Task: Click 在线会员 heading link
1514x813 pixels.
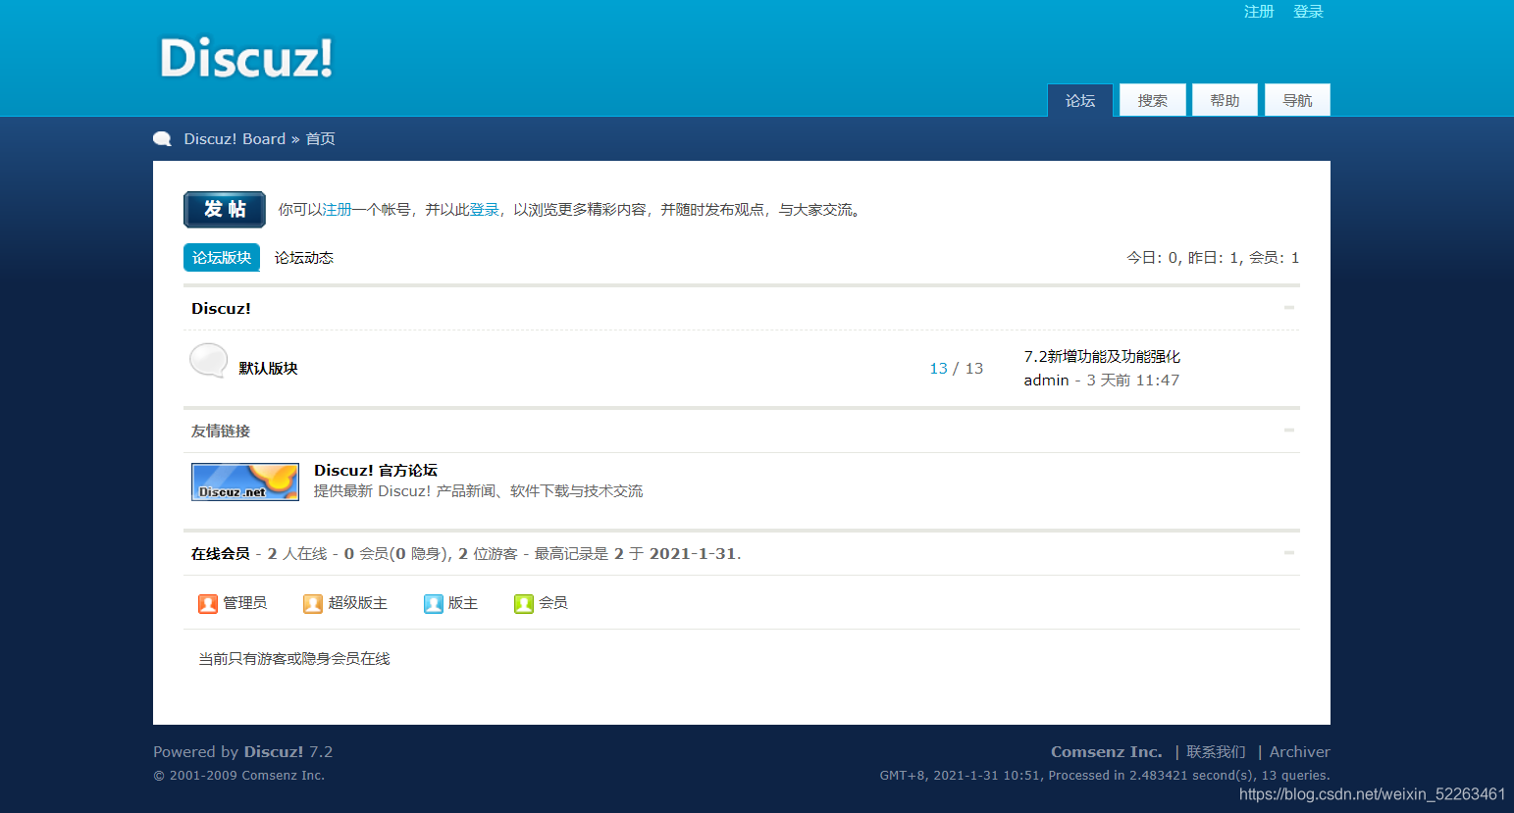Action: 221,554
